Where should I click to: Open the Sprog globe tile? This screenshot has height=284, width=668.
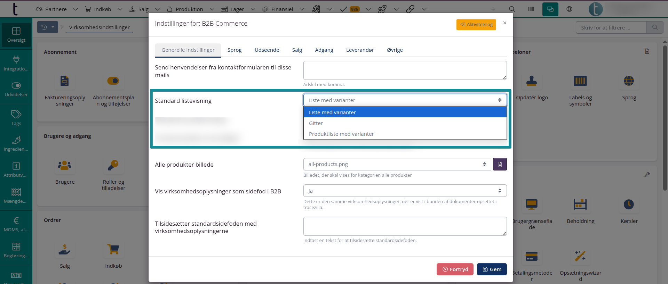629,87
